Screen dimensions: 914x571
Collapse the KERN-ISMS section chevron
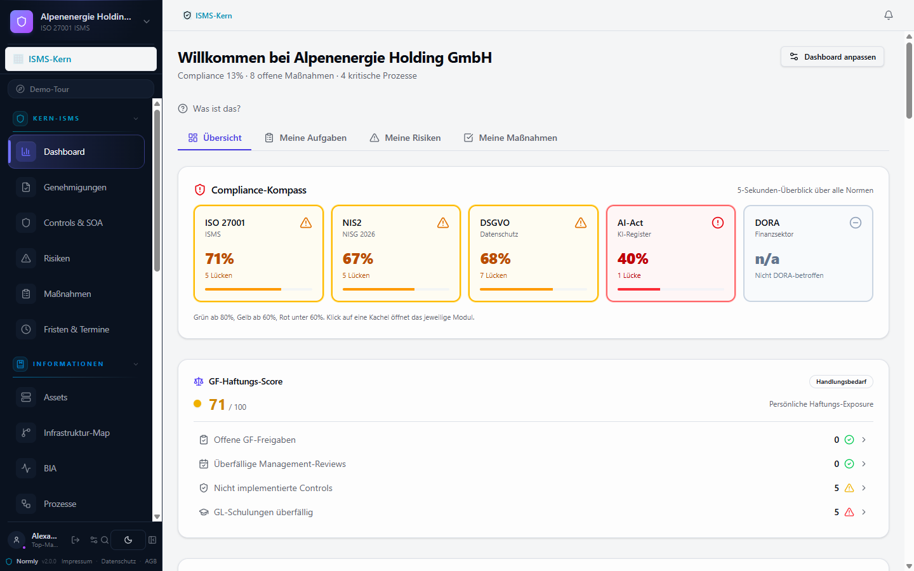pos(136,119)
